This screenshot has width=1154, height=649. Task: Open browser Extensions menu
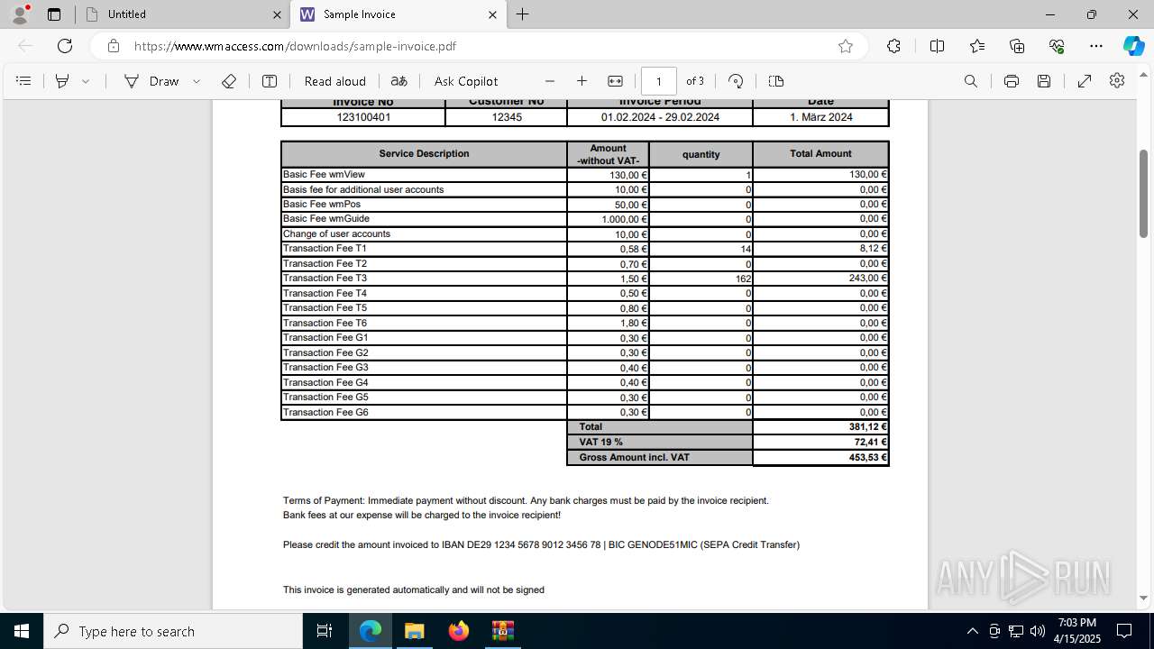click(893, 46)
